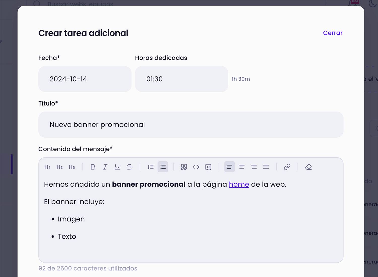This screenshot has width=378, height=277.
Task: Justify the text alignment
Action: tap(266, 167)
